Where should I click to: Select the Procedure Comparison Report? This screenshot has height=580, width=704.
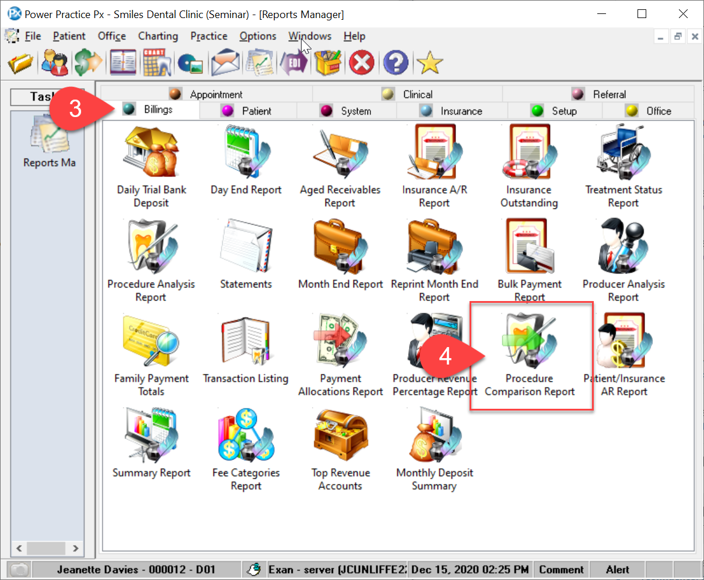click(530, 356)
